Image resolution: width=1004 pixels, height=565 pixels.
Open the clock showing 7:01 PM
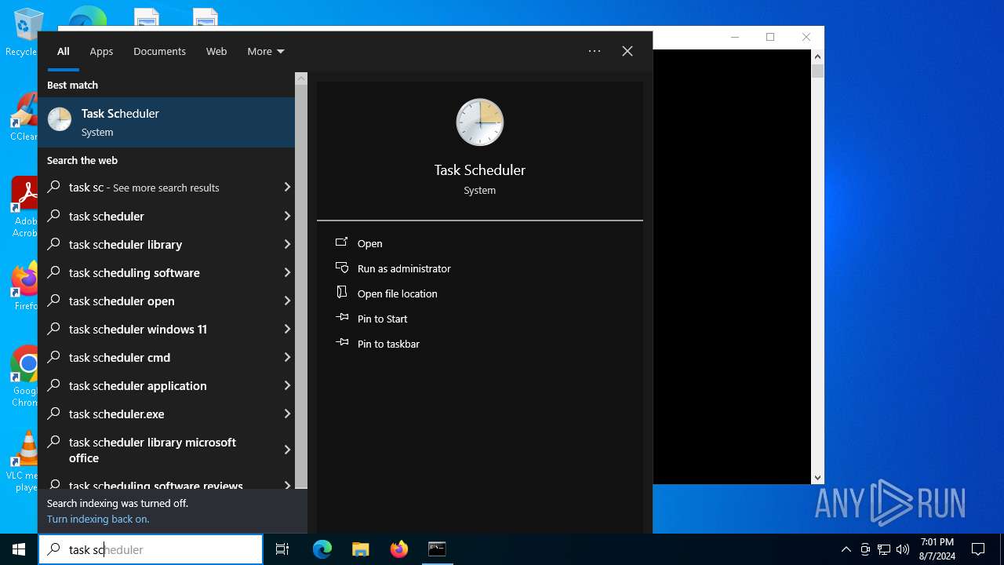937,549
